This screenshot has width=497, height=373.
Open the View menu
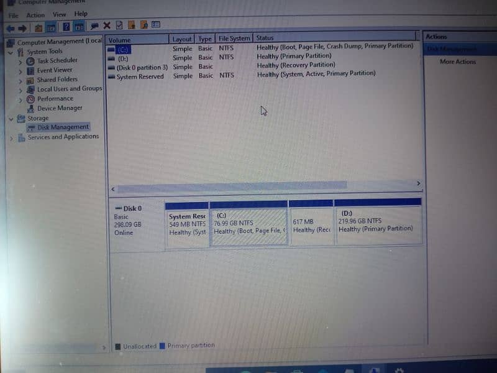point(59,14)
